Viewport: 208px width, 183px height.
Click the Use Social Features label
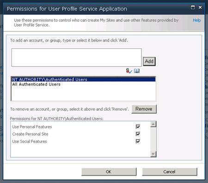coord(30,141)
